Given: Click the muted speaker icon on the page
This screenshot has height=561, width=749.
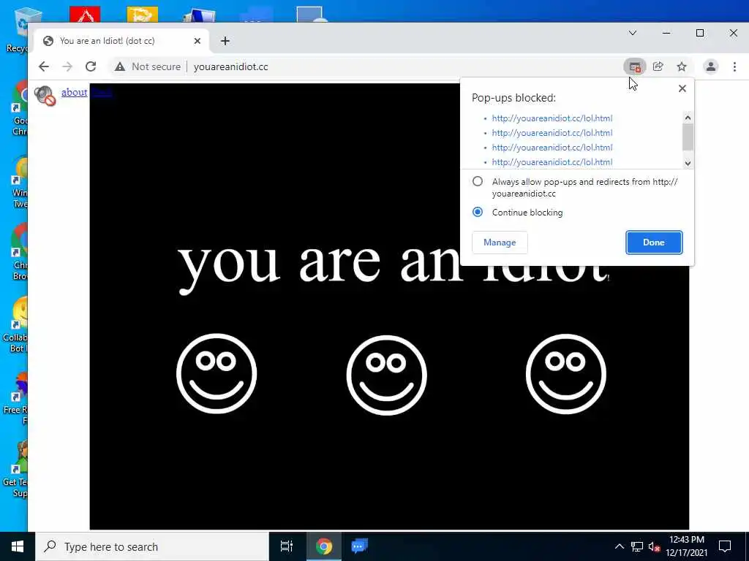Looking at the screenshot, I should (x=45, y=96).
